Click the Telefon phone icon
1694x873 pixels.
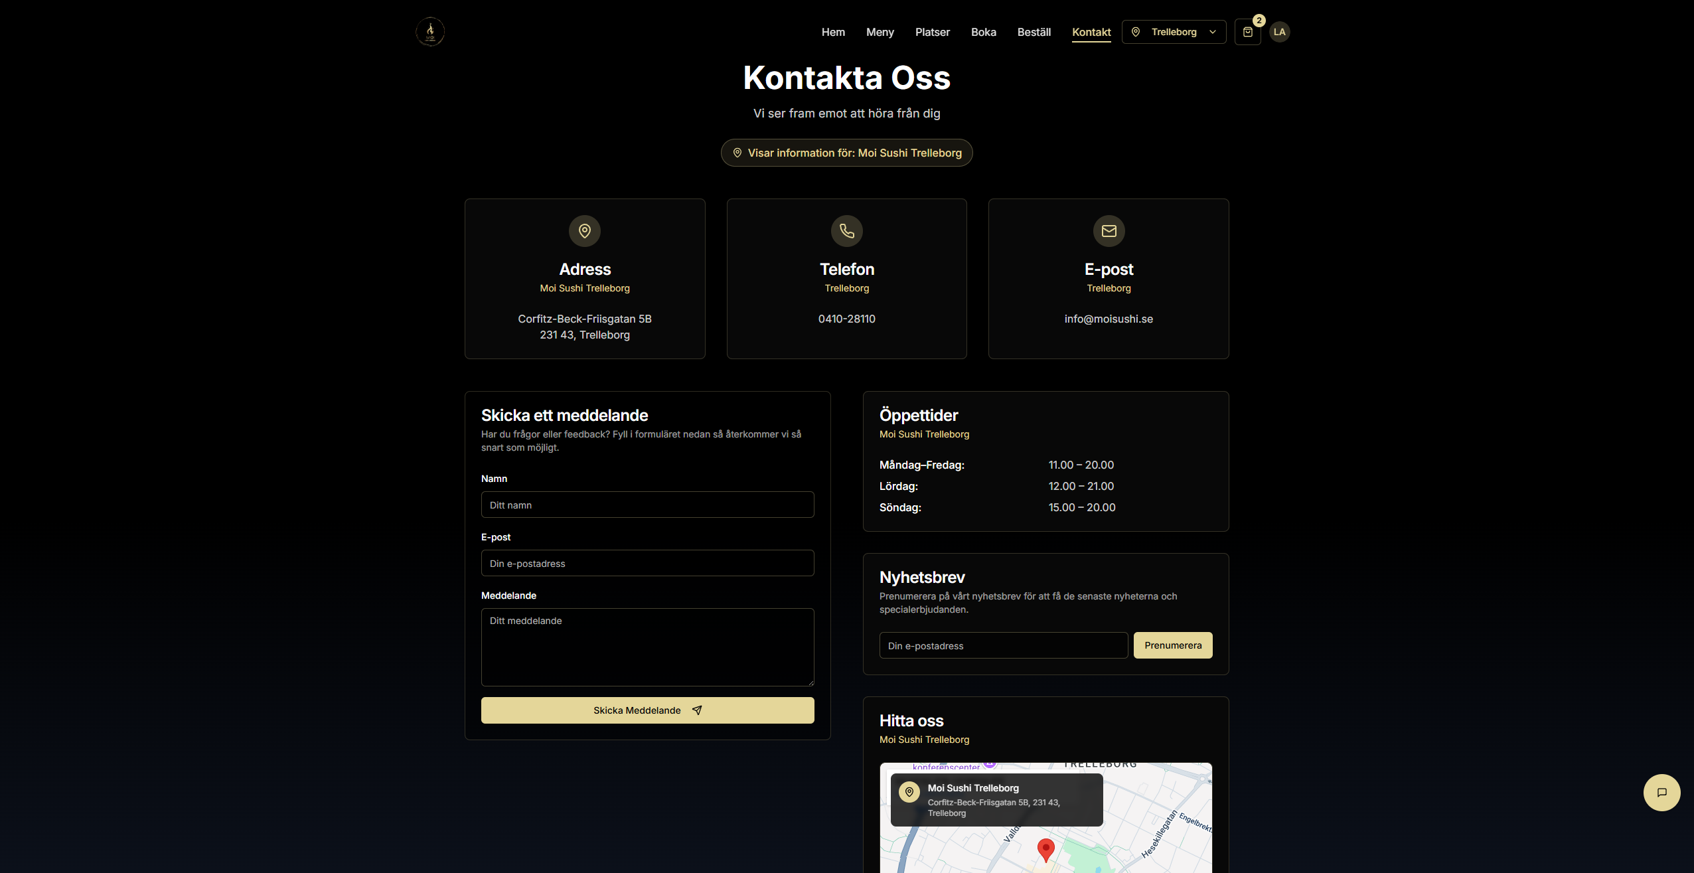point(847,231)
